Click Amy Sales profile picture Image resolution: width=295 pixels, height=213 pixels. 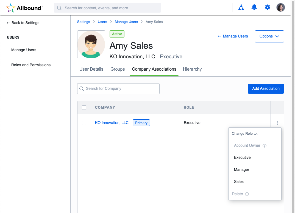click(91, 44)
